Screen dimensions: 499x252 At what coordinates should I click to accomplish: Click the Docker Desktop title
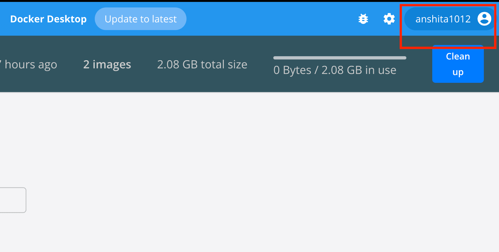click(48, 19)
